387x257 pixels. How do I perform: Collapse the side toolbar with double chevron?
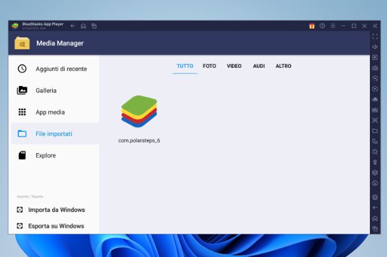[x=375, y=26]
